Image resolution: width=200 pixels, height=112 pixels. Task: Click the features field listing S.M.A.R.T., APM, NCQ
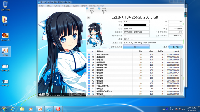click(x=153, y=43)
